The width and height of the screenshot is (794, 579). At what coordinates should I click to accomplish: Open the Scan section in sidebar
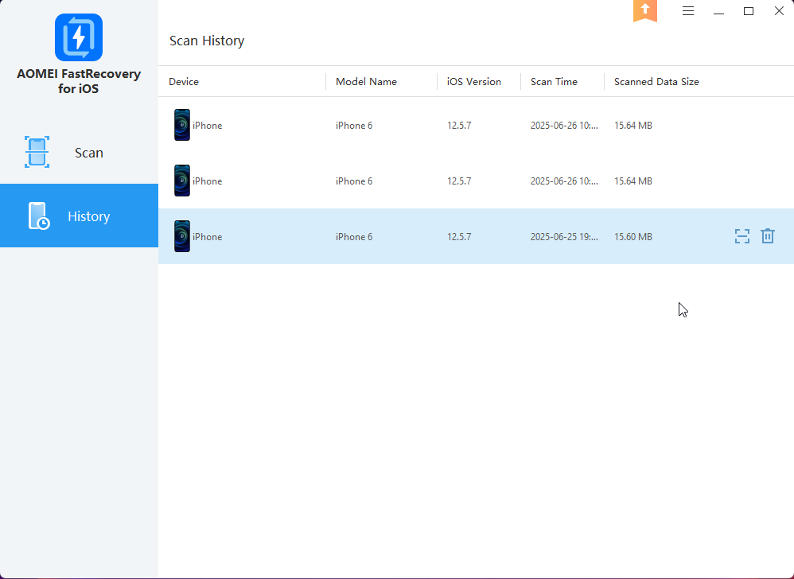point(79,153)
